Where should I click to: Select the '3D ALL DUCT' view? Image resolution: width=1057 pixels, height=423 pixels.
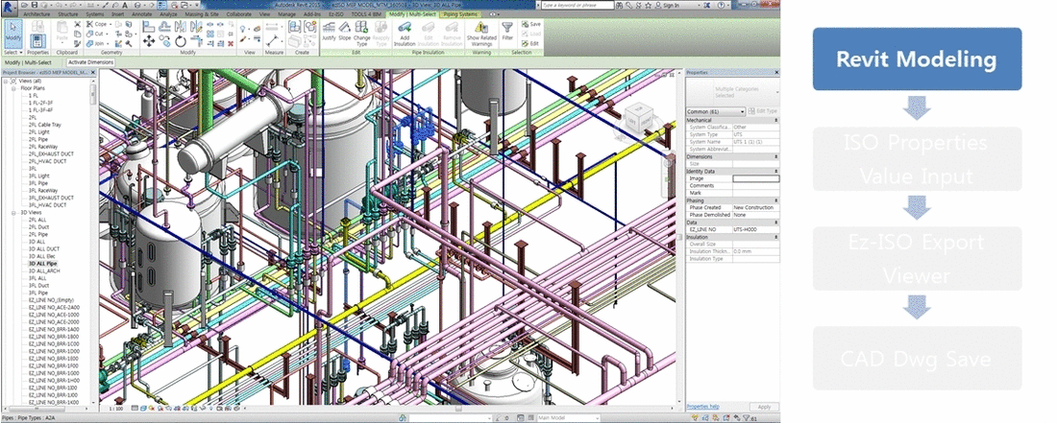coord(44,248)
